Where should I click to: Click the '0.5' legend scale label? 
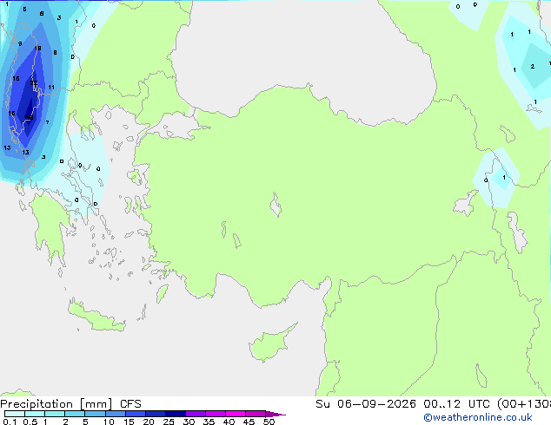point(30,422)
